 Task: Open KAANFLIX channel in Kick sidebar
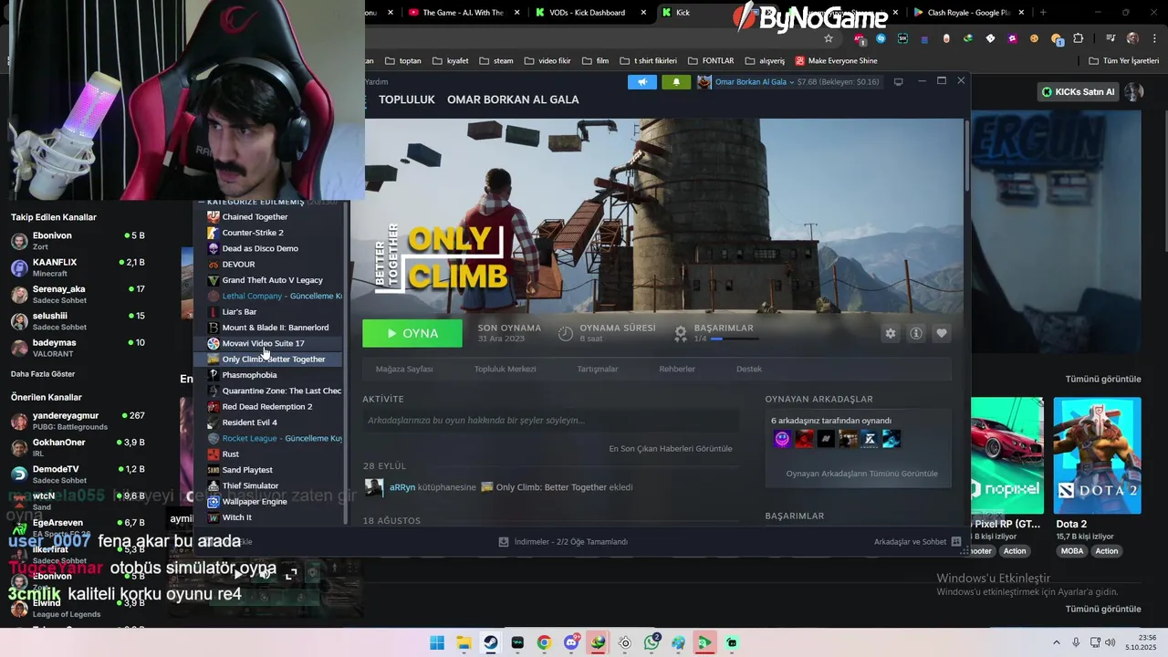(x=78, y=267)
